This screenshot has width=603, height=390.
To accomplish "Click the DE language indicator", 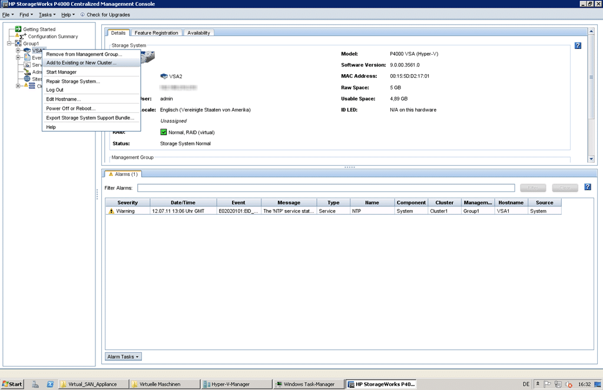I will [x=526, y=384].
